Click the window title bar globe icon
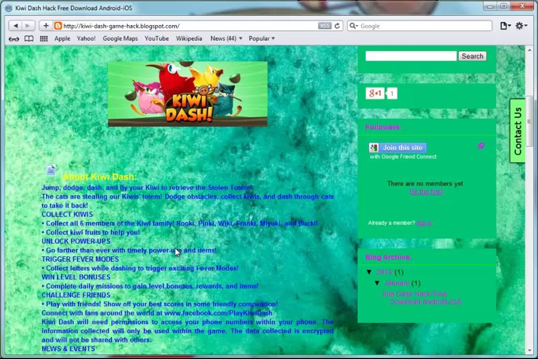Image resolution: width=538 pixels, height=359 pixels. coord(8,8)
